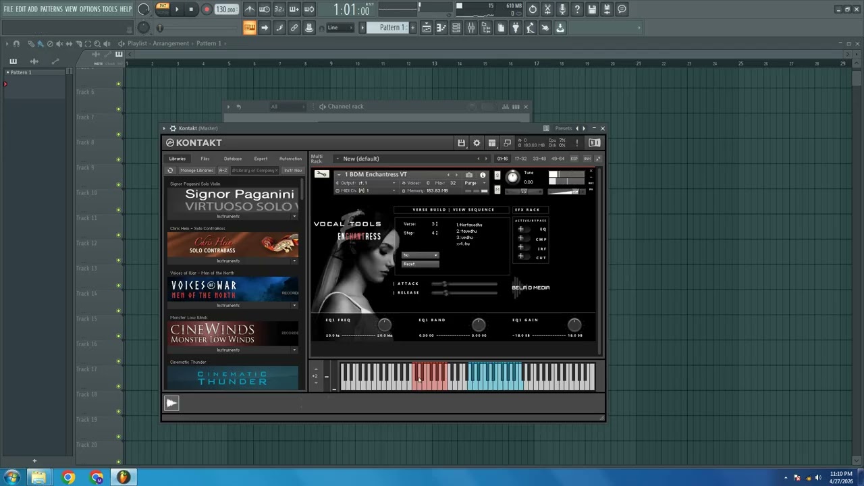864x486 pixels.
Task: Adjust the ATTACK slider
Action: (464, 284)
